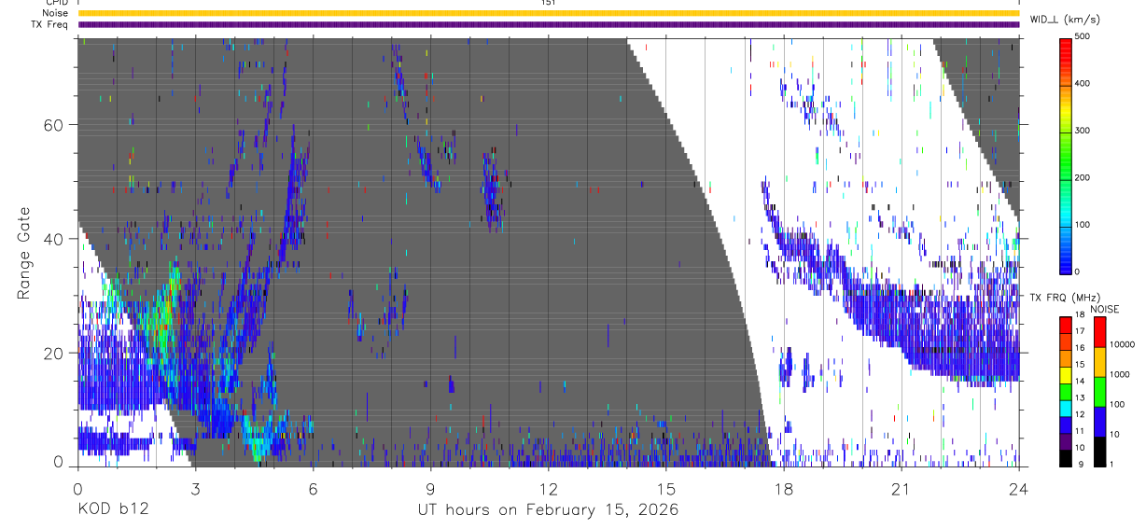The image size is (1146, 529).
Task: Select the cyan segment of the TX FRQ bar
Action: coord(1066,409)
